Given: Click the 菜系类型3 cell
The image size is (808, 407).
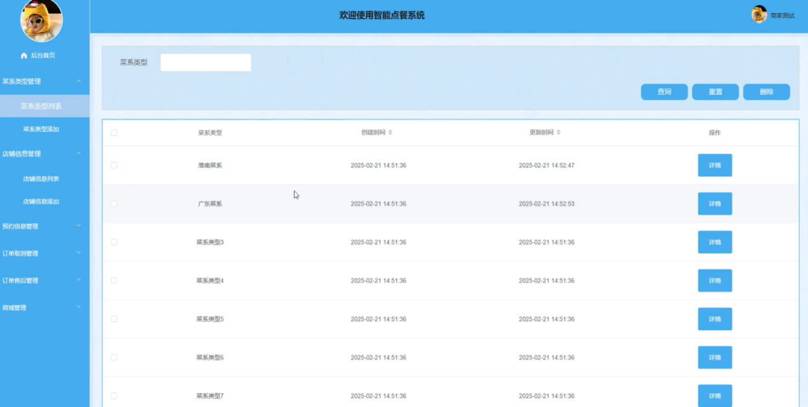Looking at the screenshot, I should (210, 242).
